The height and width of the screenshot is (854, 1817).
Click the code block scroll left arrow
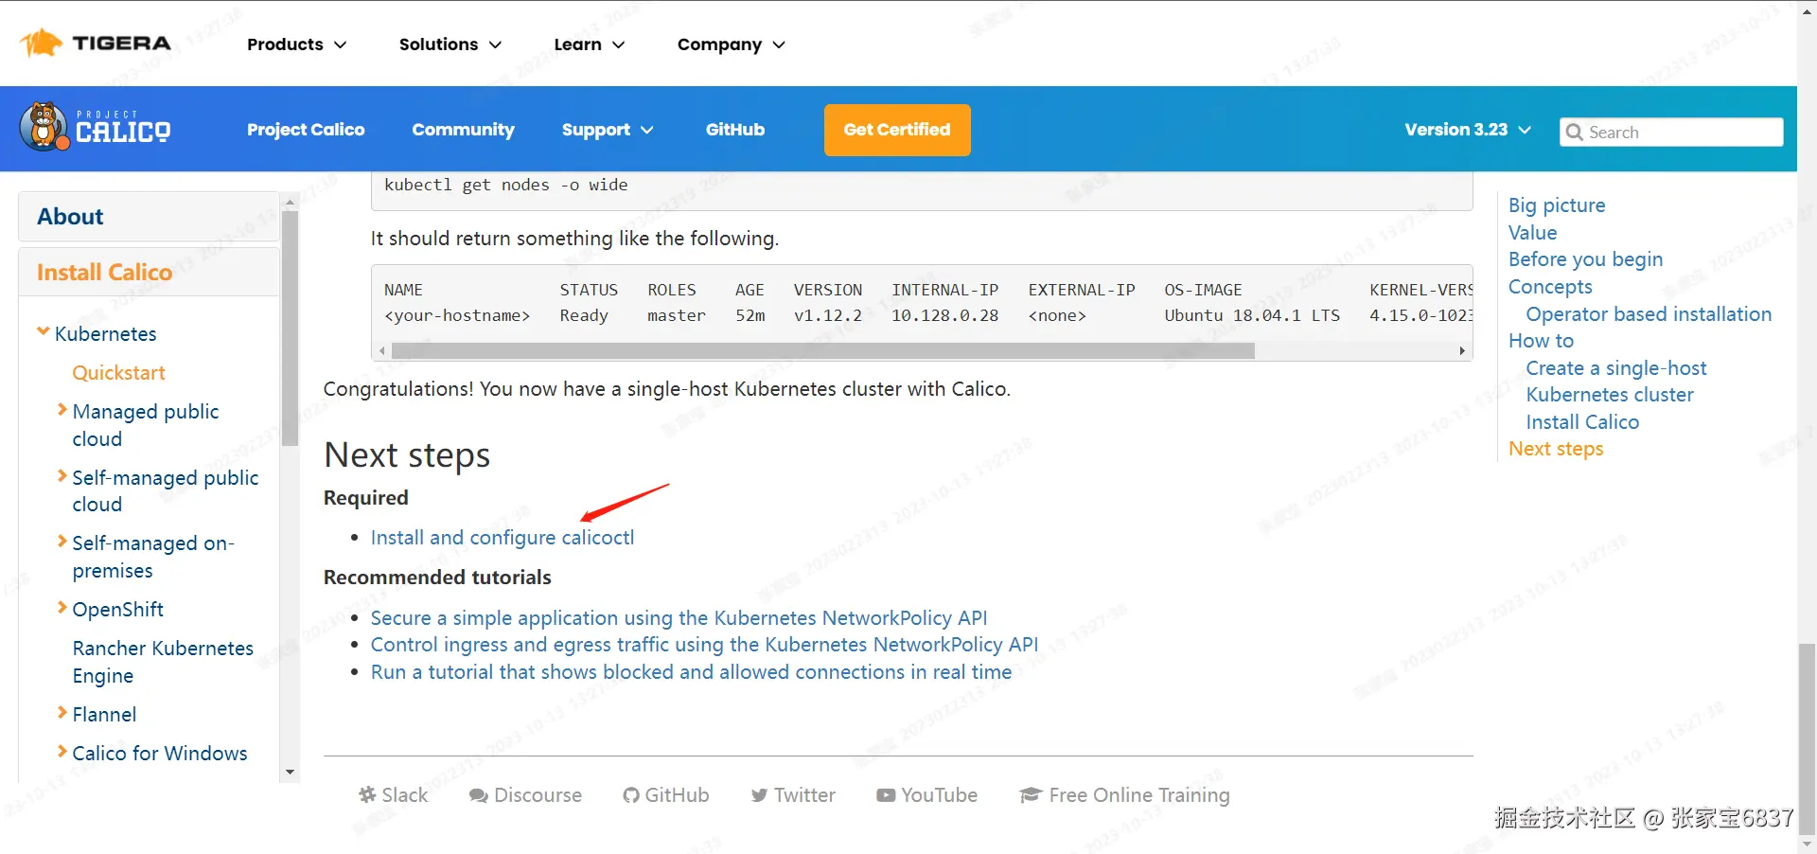[x=381, y=351]
